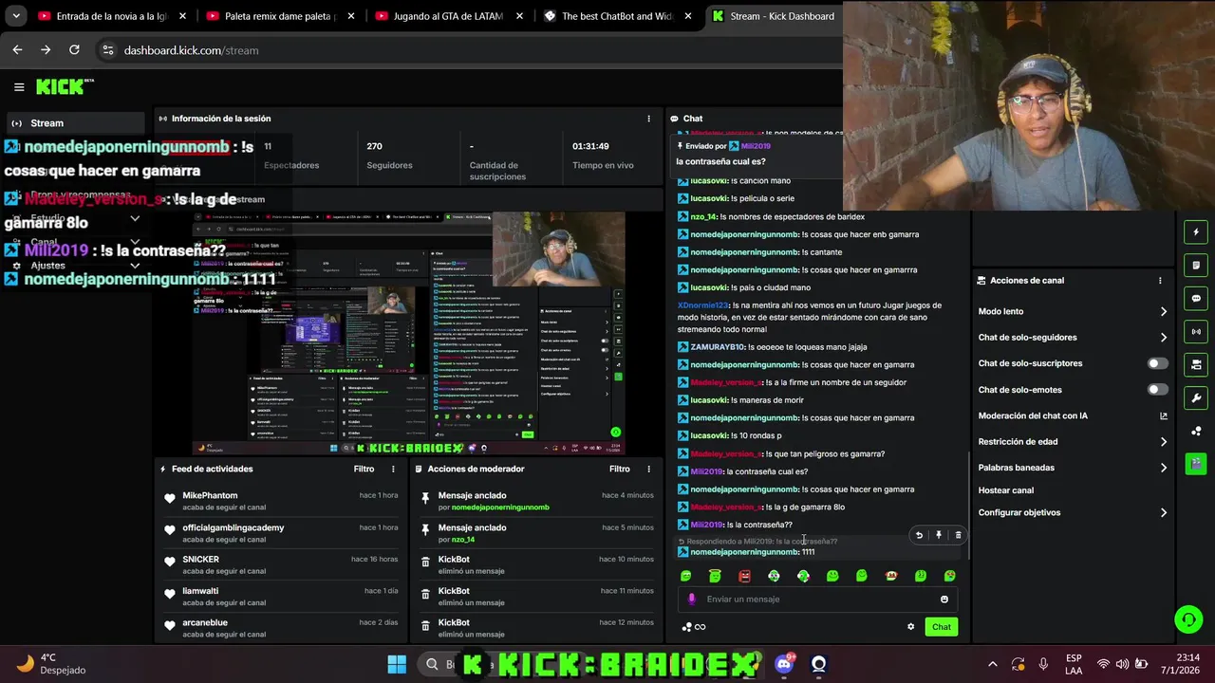
Task: Open Información de la sesión three-dot menu
Action: 649,119
